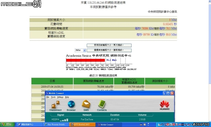
Task: Click the 8 Mbit test file size value
Action: point(173,20)
